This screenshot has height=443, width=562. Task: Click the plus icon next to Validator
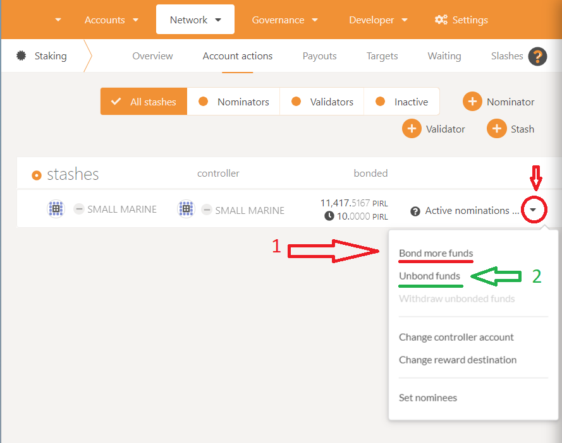[x=412, y=129]
